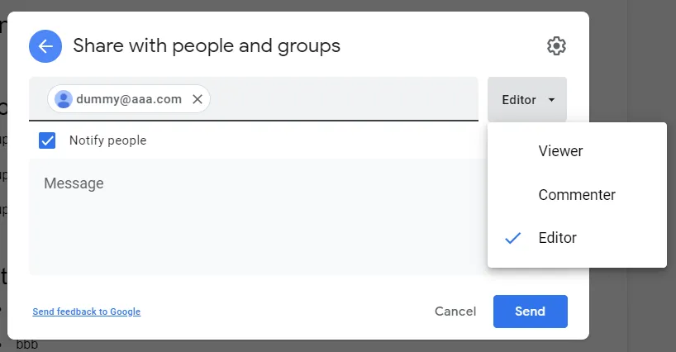Click the bbb text behind the dialog

[x=26, y=345]
